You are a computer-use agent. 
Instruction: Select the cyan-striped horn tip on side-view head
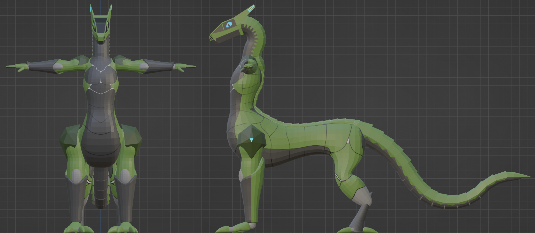[251, 8]
